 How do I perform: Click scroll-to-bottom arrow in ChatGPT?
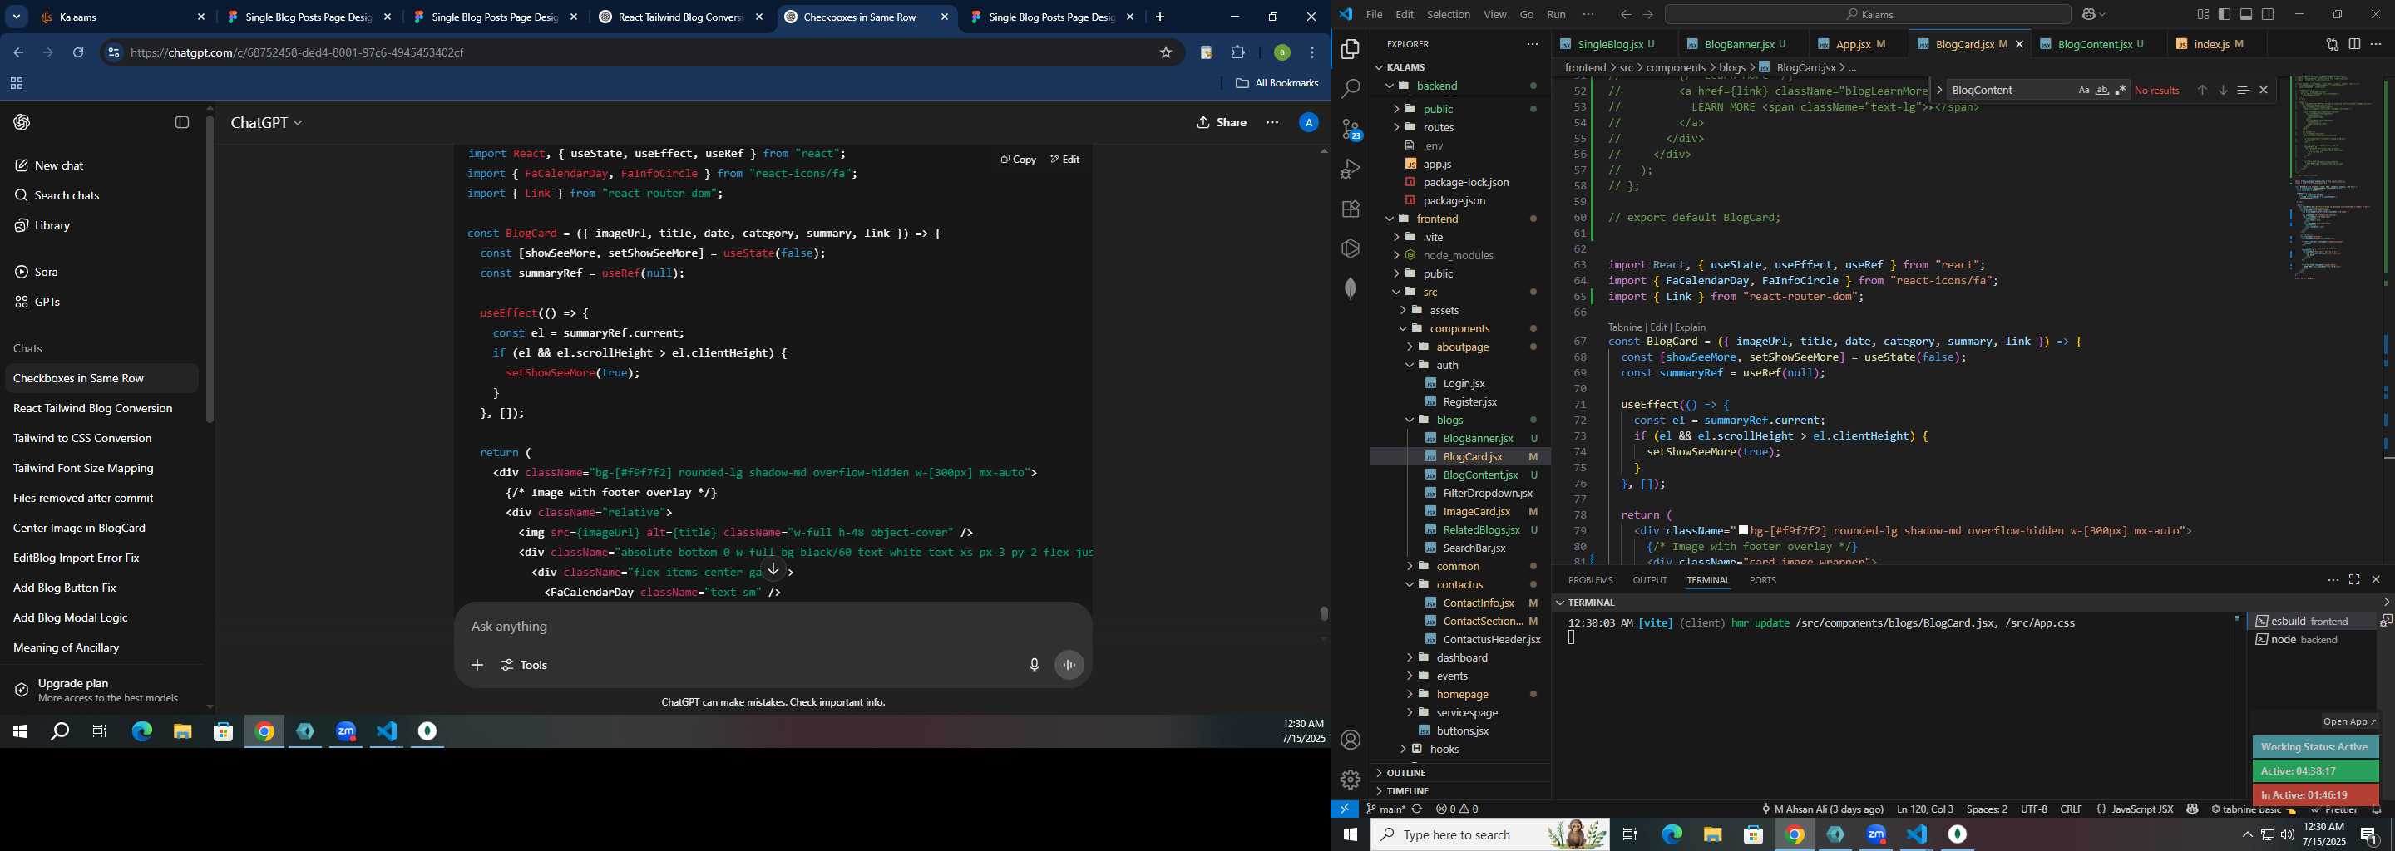click(x=773, y=569)
